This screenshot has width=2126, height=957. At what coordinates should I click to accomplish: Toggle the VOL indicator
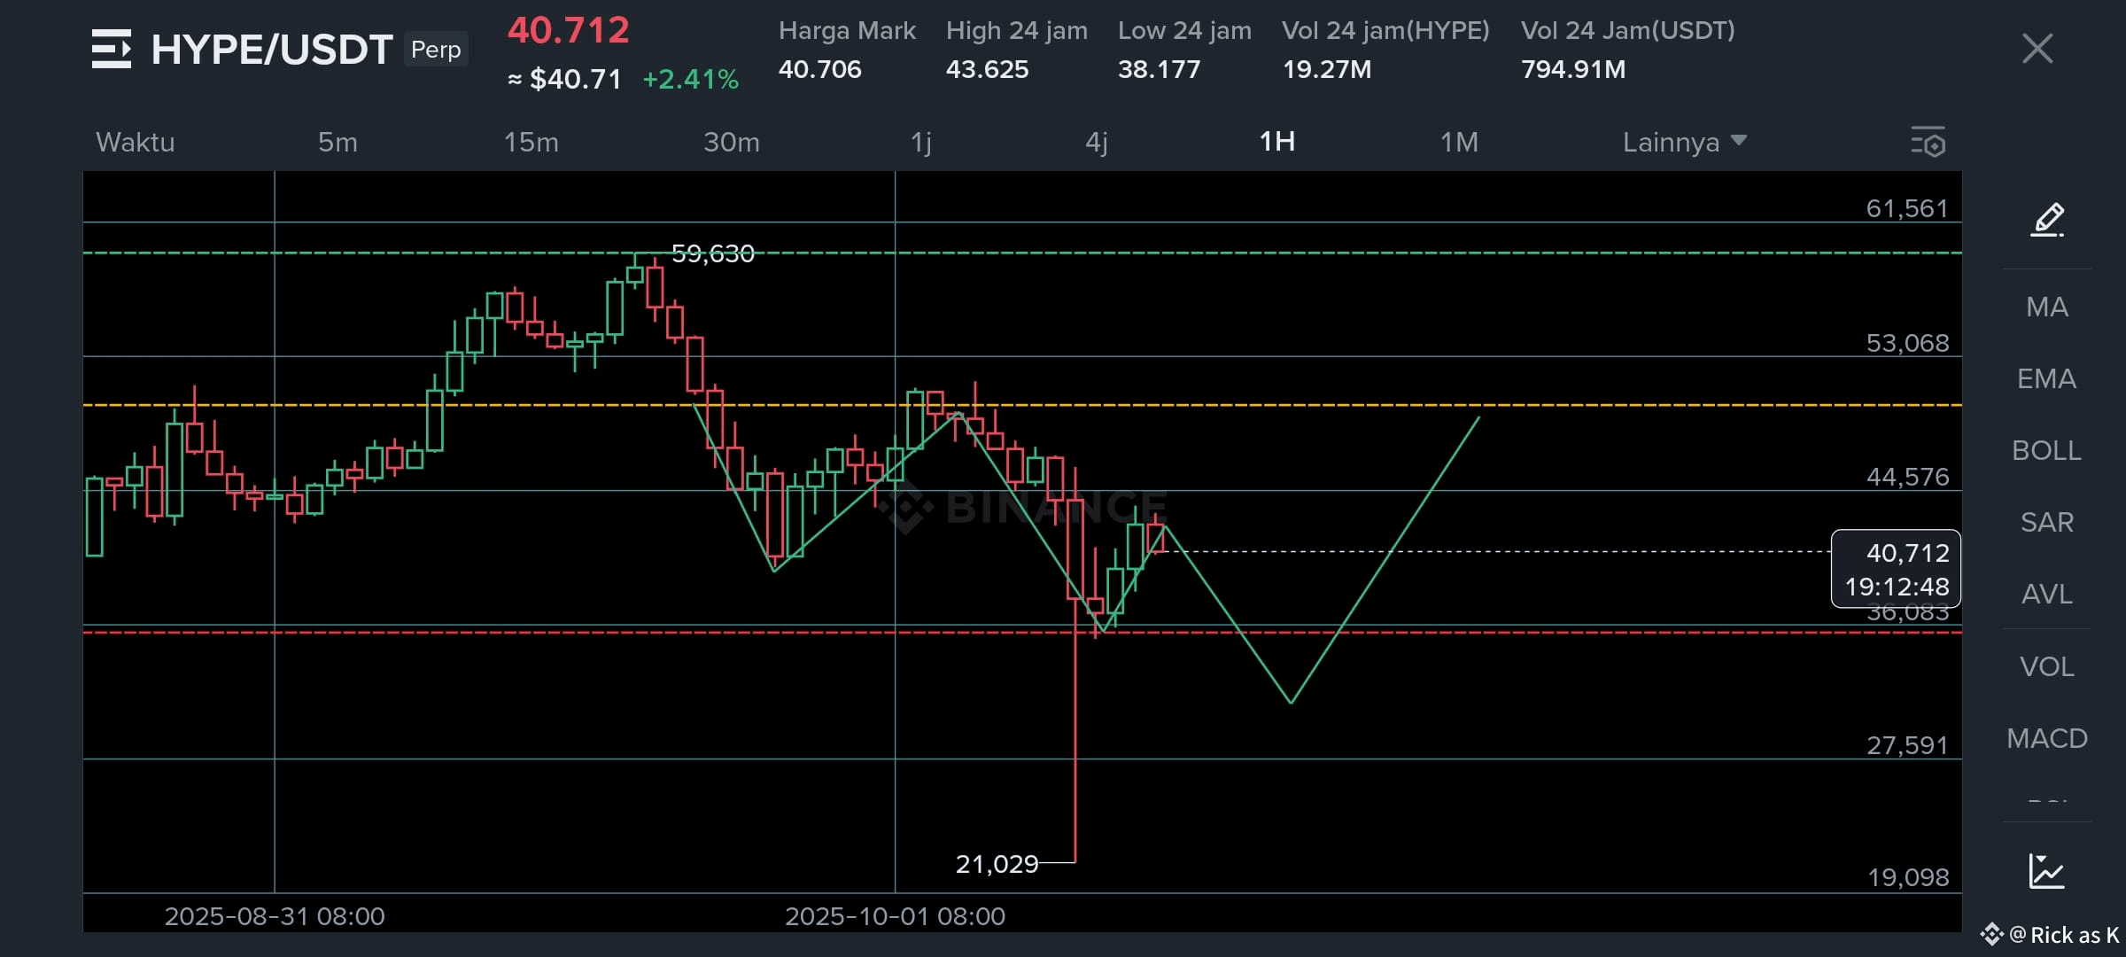click(x=2047, y=666)
